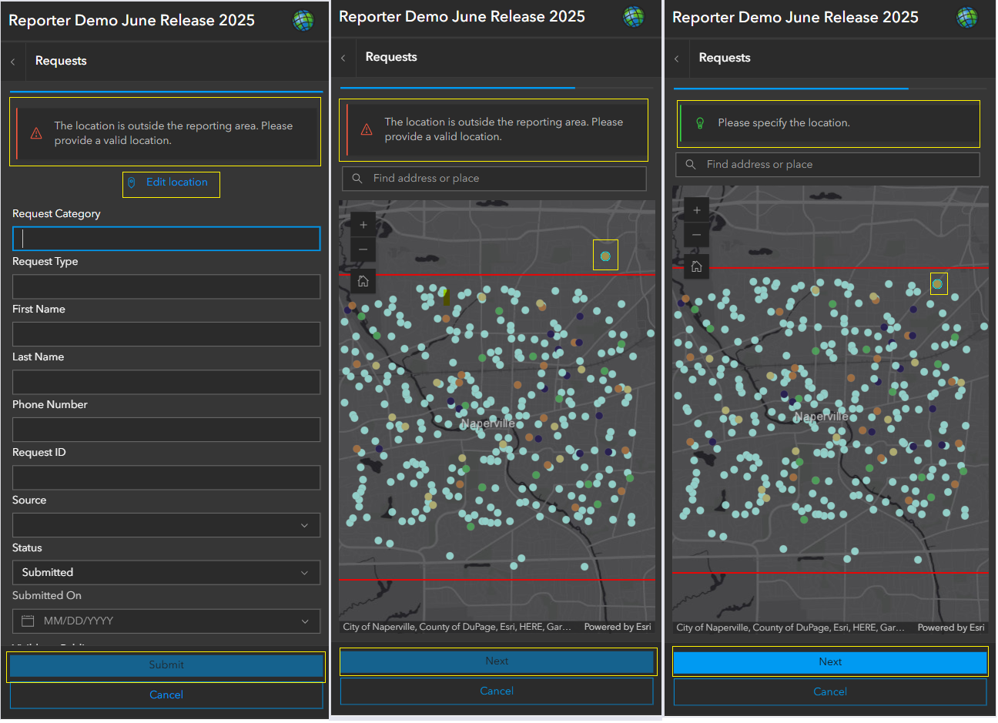Click the search magnifier in the middle panel
Viewport: 998px width, 723px height.
(357, 179)
